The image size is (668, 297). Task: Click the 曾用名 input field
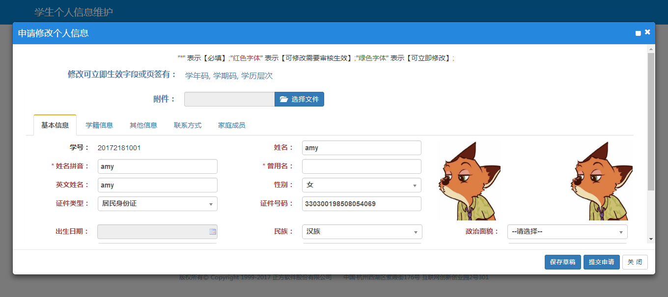click(362, 166)
